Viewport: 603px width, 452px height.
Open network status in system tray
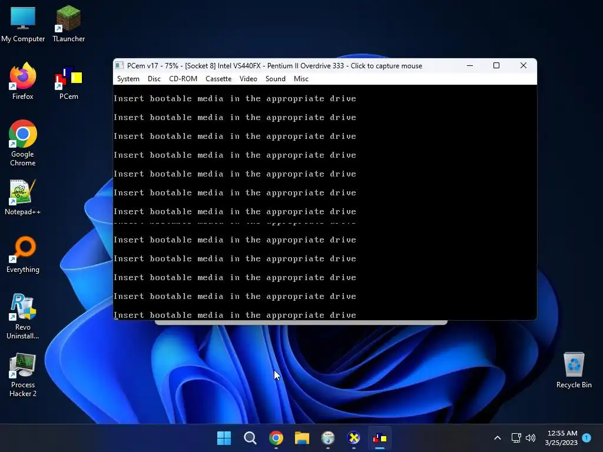(x=516, y=438)
